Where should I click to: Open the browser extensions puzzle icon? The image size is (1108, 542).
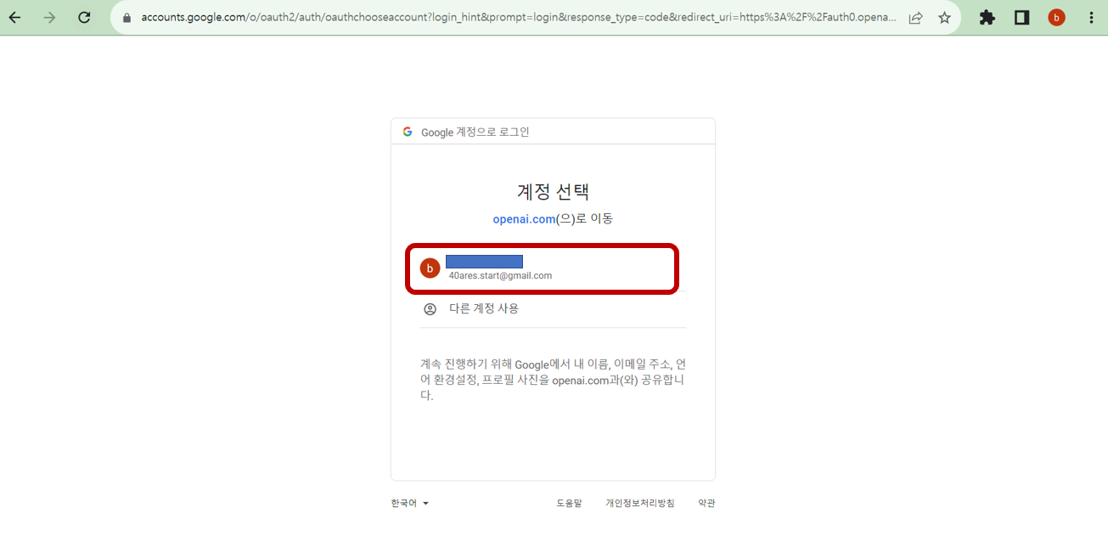click(987, 17)
